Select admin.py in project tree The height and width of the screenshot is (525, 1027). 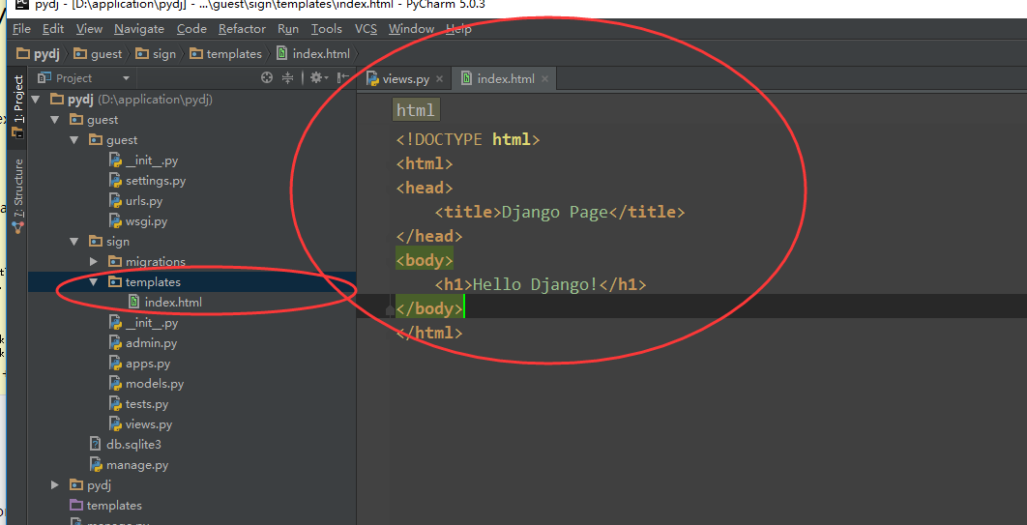point(151,343)
